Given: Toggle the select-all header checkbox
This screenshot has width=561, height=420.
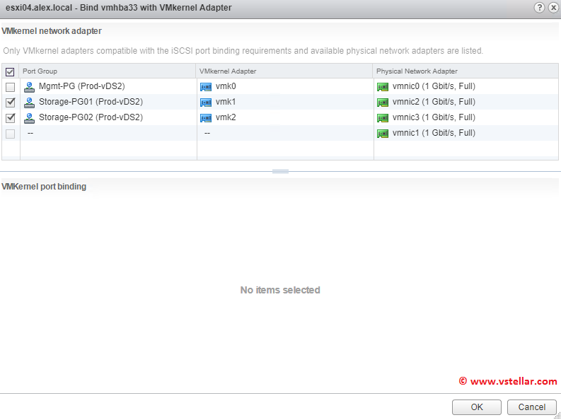Looking at the screenshot, I should tap(10, 72).
